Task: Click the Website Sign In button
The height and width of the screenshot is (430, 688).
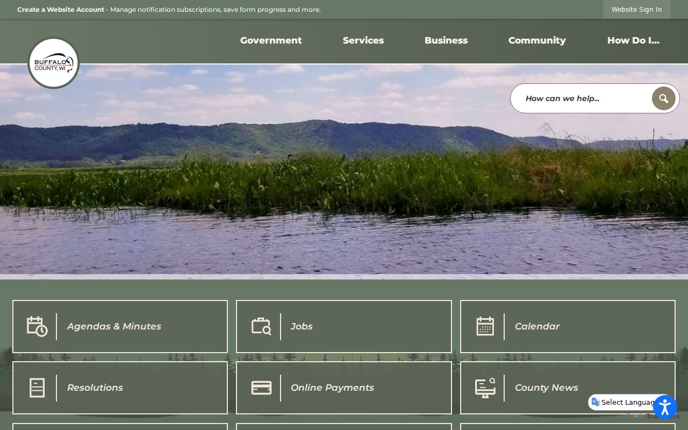Action: (x=637, y=9)
